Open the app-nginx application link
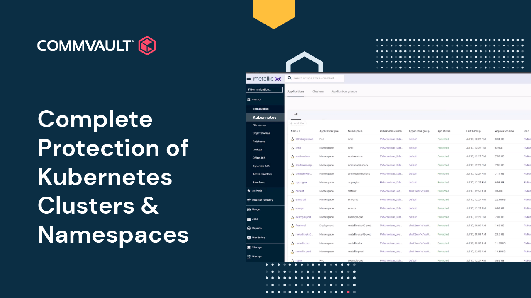 tap(301, 183)
